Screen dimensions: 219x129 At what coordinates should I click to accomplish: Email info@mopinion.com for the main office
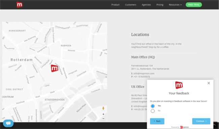[144, 74]
